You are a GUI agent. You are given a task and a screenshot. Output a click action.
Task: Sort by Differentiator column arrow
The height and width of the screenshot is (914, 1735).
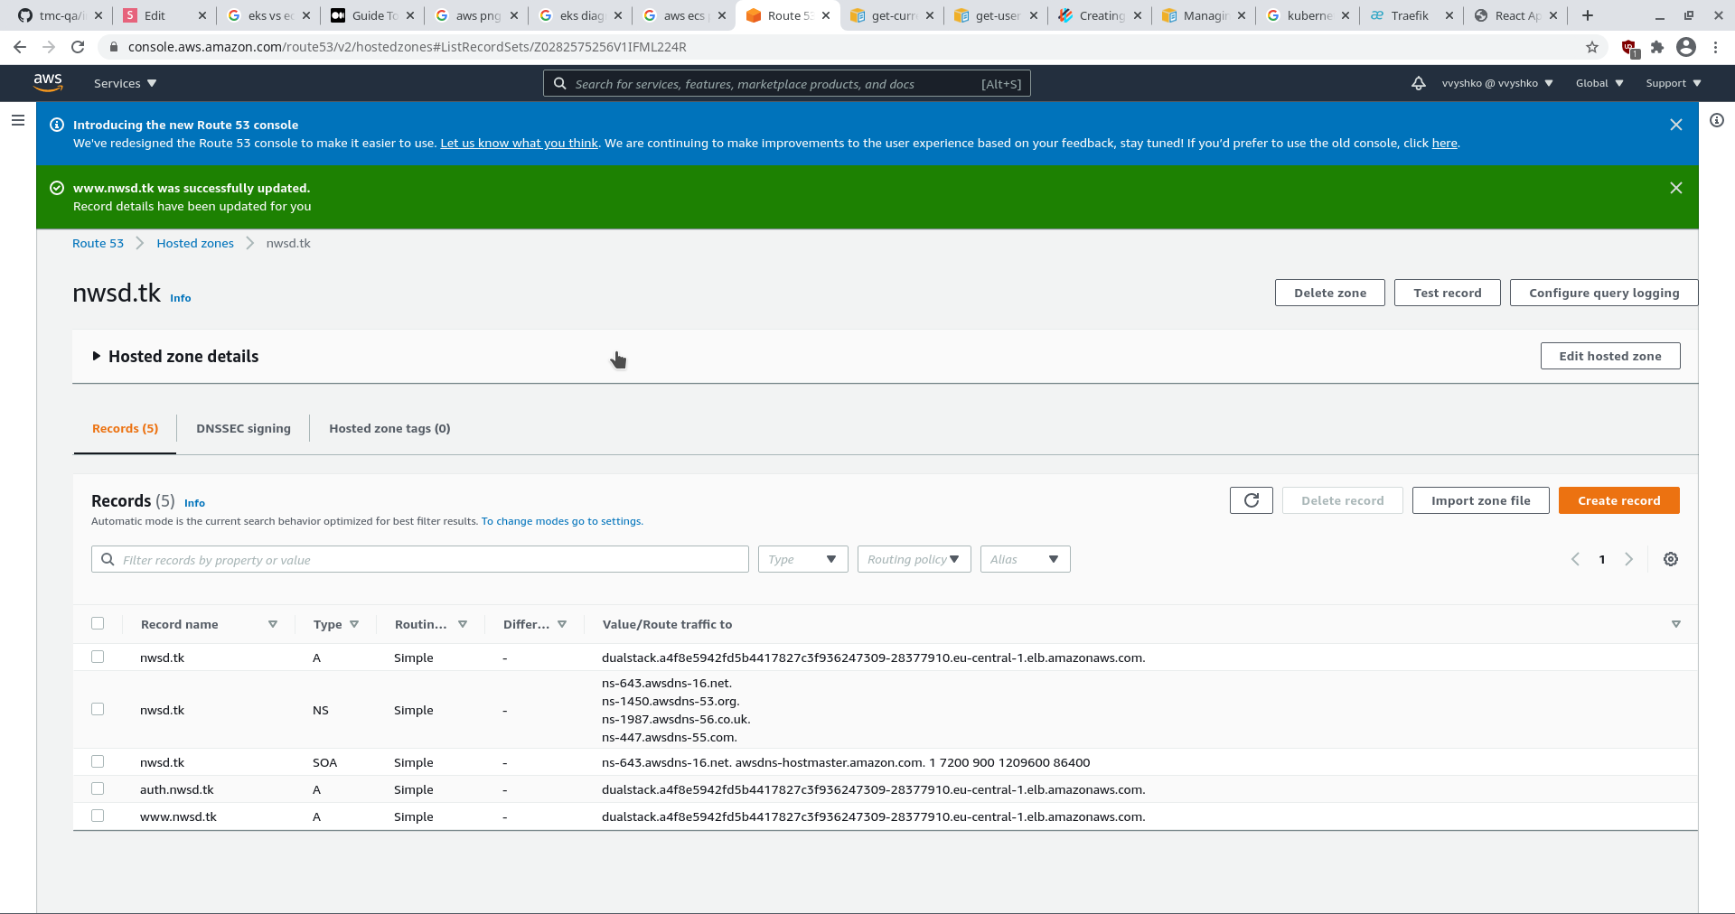[562, 624]
